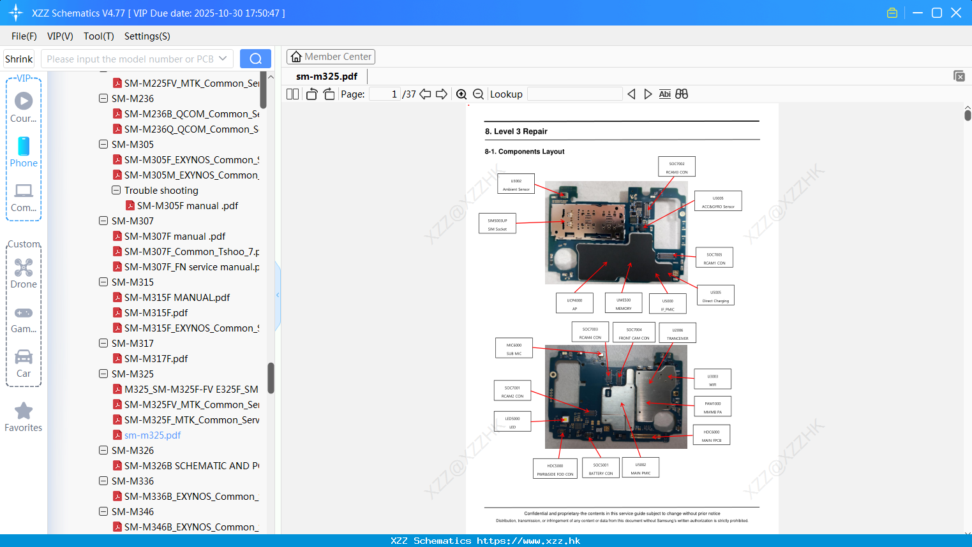
Task: Zoom out of the PDF
Action: pyautogui.click(x=478, y=94)
